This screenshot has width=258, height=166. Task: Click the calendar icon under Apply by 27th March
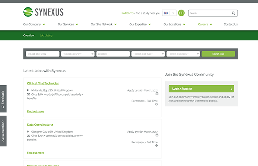[x=157, y=94]
